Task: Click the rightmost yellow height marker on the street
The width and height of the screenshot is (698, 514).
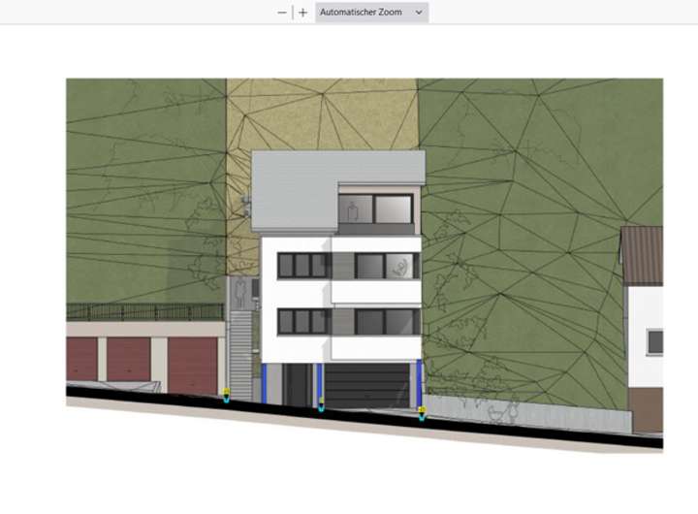Action: (422, 414)
